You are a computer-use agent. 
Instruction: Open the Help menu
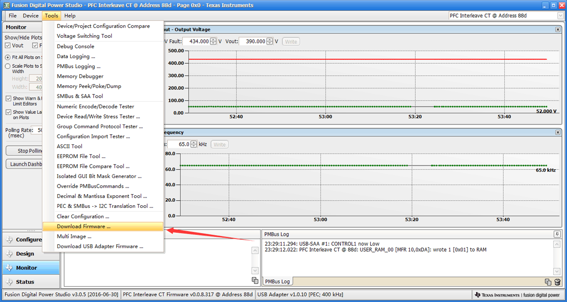[x=70, y=16]
